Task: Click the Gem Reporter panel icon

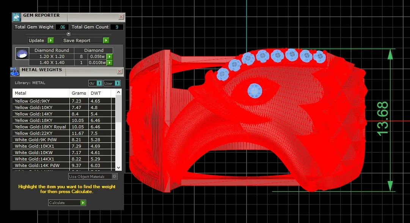Action: [16, 17]
